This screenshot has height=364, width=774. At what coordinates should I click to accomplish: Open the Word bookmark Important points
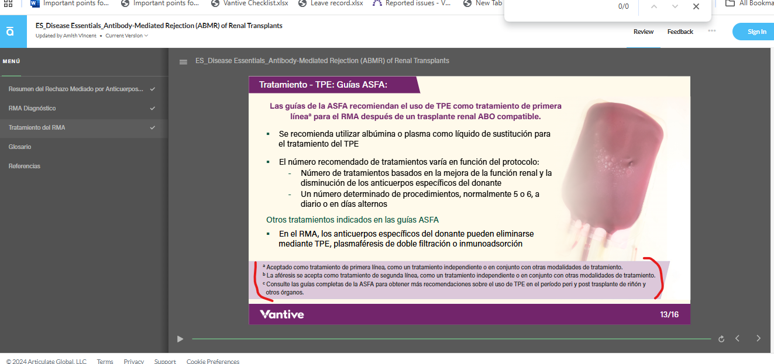(x=70, y=3)
